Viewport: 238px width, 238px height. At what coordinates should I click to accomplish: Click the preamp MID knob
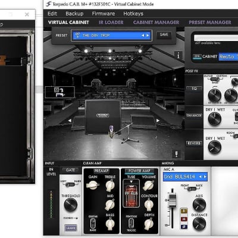(110, 205)
